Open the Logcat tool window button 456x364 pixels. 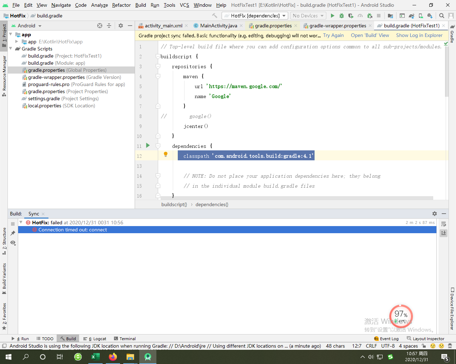95,339
